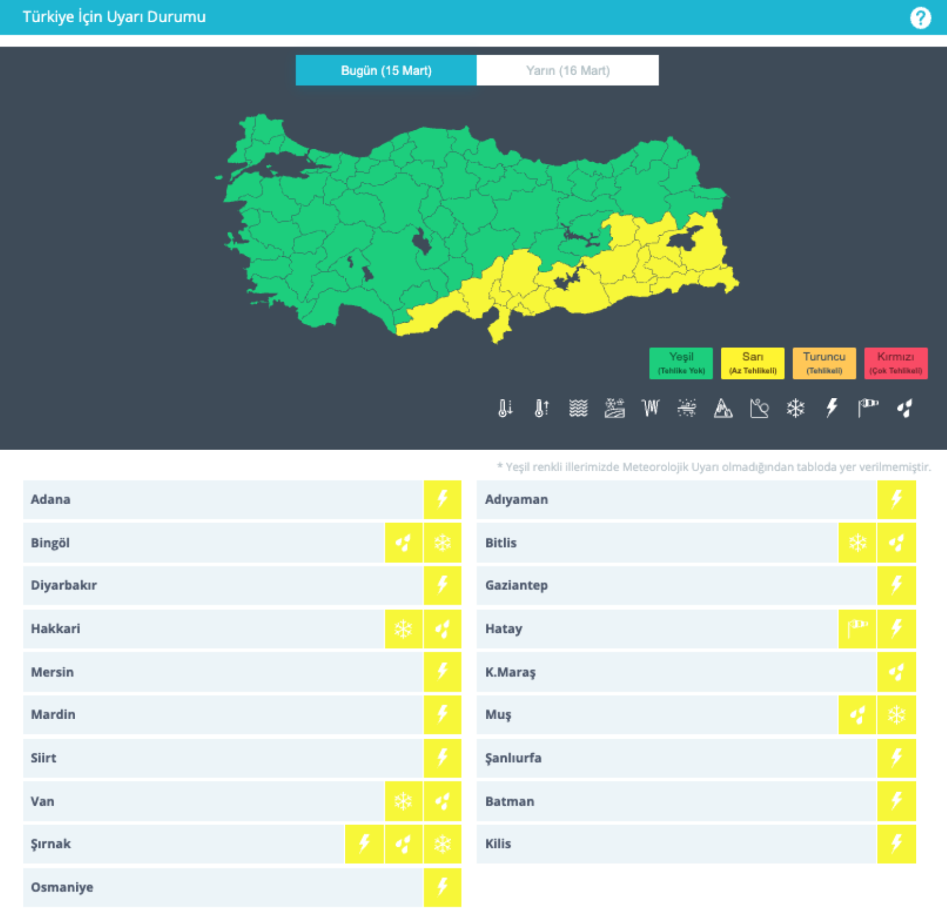This screenshot has height=912, width=947.
Task: Click the temperature rise warning icon
Action: pyautogui.click(x=541, y=408)
